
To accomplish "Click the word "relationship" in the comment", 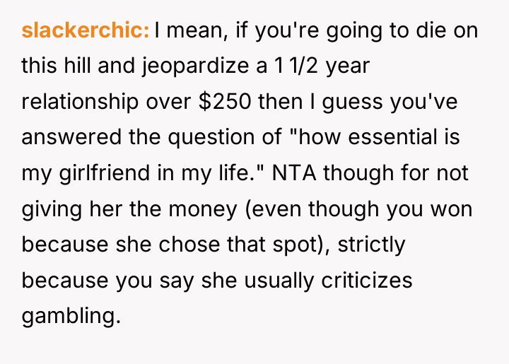I will click(80, 102).
